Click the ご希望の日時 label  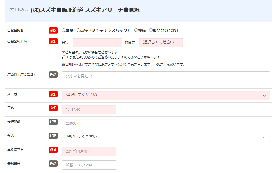[x=17, y=41]
